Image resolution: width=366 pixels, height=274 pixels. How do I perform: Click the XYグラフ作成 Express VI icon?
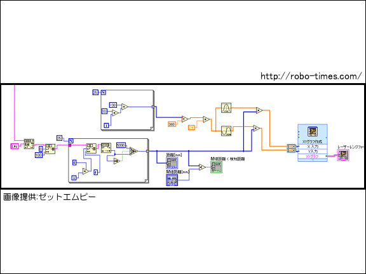pos(313,132)
